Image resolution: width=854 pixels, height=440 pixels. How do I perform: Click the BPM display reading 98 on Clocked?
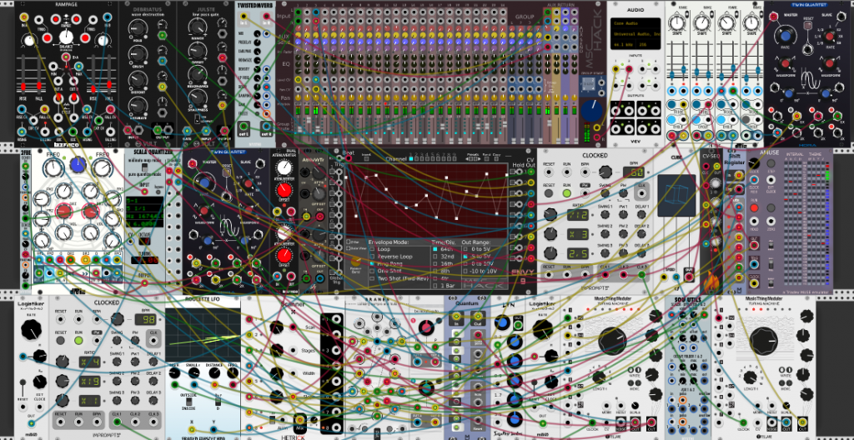tap(146, 320)
